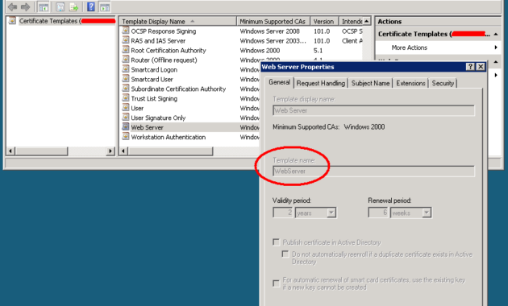Switch to the General tab
The image size is (508, 306).
tap(279, 82)
